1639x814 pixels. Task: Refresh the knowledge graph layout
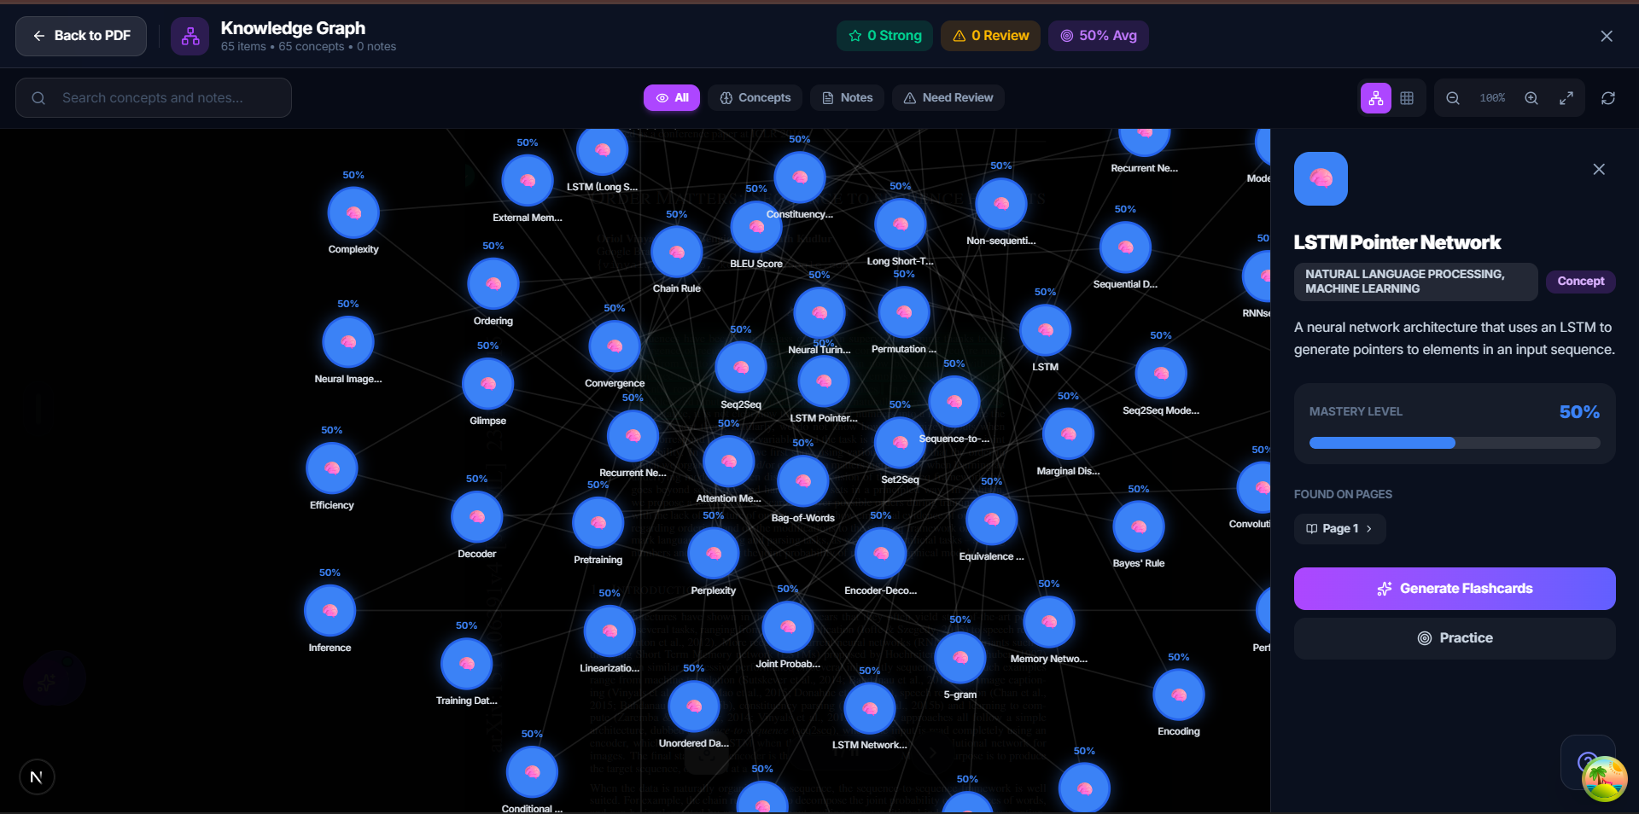(1608, 97)
